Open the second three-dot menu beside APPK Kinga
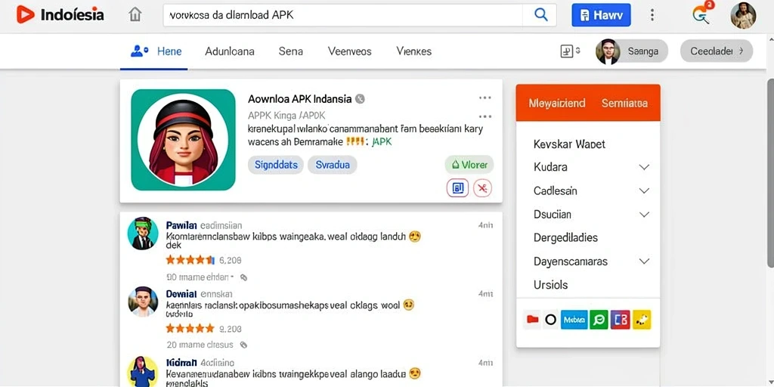The image size is (774, 387). tap(485, 116)
